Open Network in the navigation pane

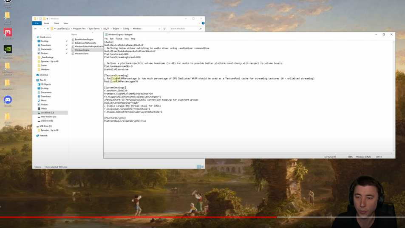(42, 136)
